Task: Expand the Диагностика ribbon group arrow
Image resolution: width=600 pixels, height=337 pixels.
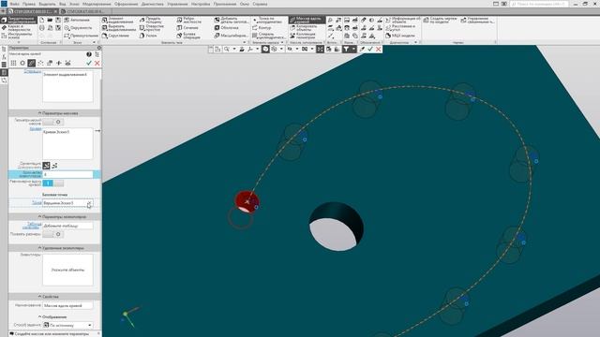Action: click(416, 42)
